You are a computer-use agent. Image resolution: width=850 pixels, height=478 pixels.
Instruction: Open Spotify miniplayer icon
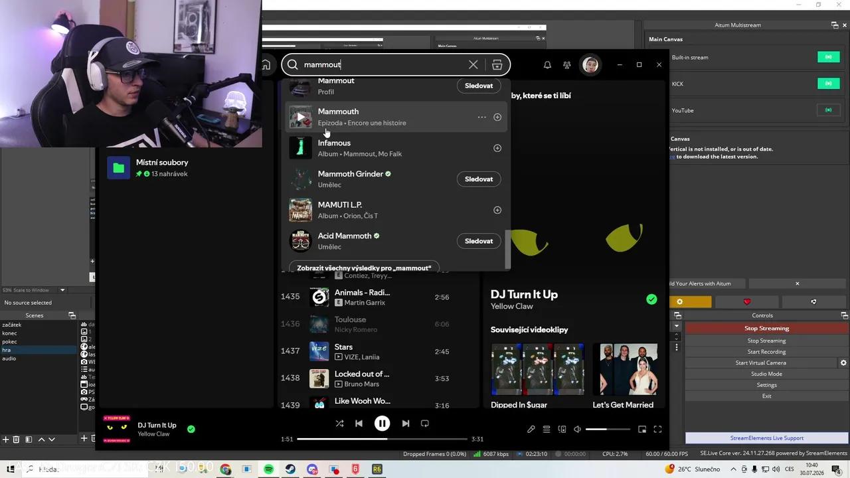point(642,429)
